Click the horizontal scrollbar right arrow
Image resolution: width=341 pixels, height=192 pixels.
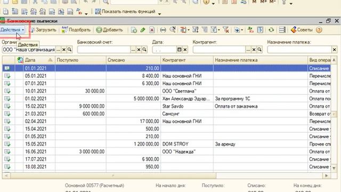[x=327, y=175]
